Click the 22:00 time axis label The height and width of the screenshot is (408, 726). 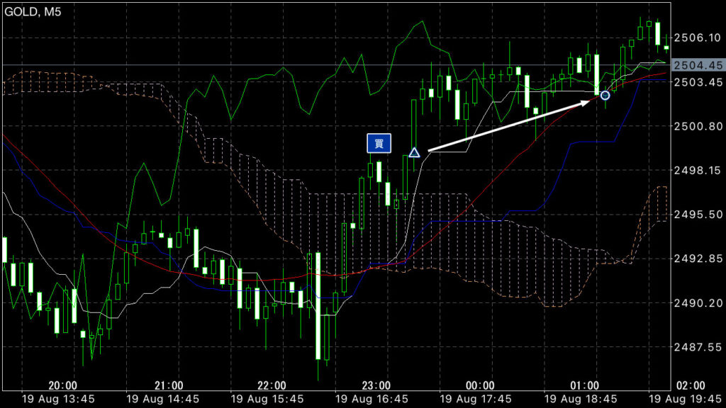(272, 385)
